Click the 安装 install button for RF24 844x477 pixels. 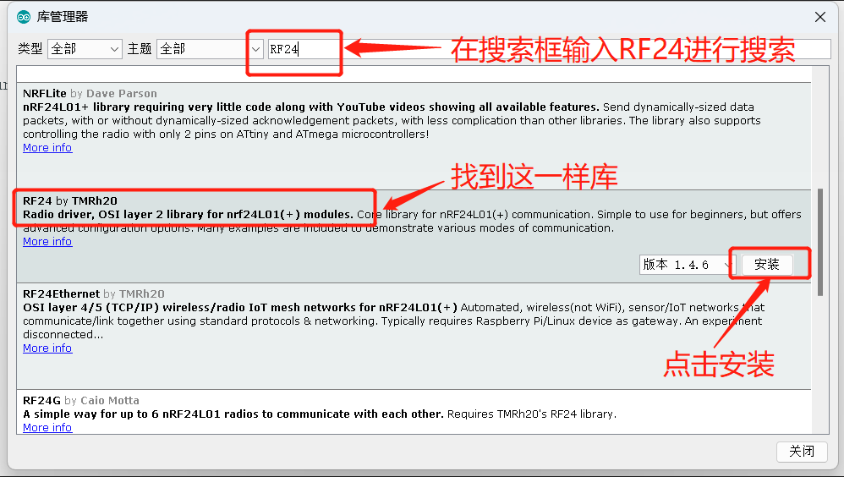(x=767, y=265)
